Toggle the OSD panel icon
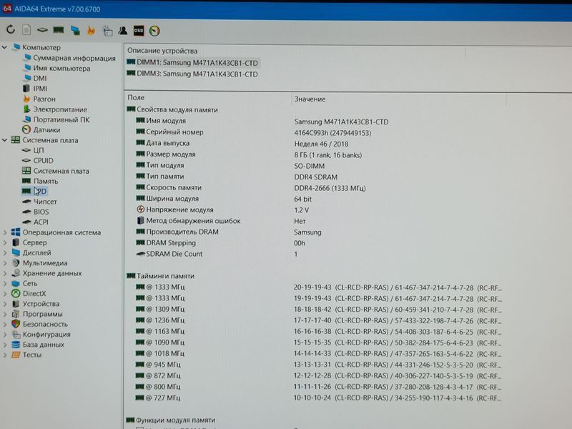 139,31
